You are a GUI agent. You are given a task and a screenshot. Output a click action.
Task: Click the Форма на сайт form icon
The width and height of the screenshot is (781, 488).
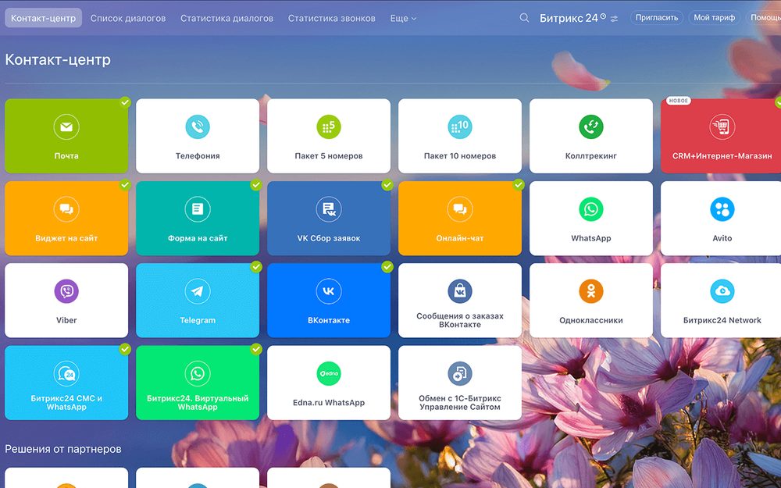pyautogui.click(x=198, y=208)
